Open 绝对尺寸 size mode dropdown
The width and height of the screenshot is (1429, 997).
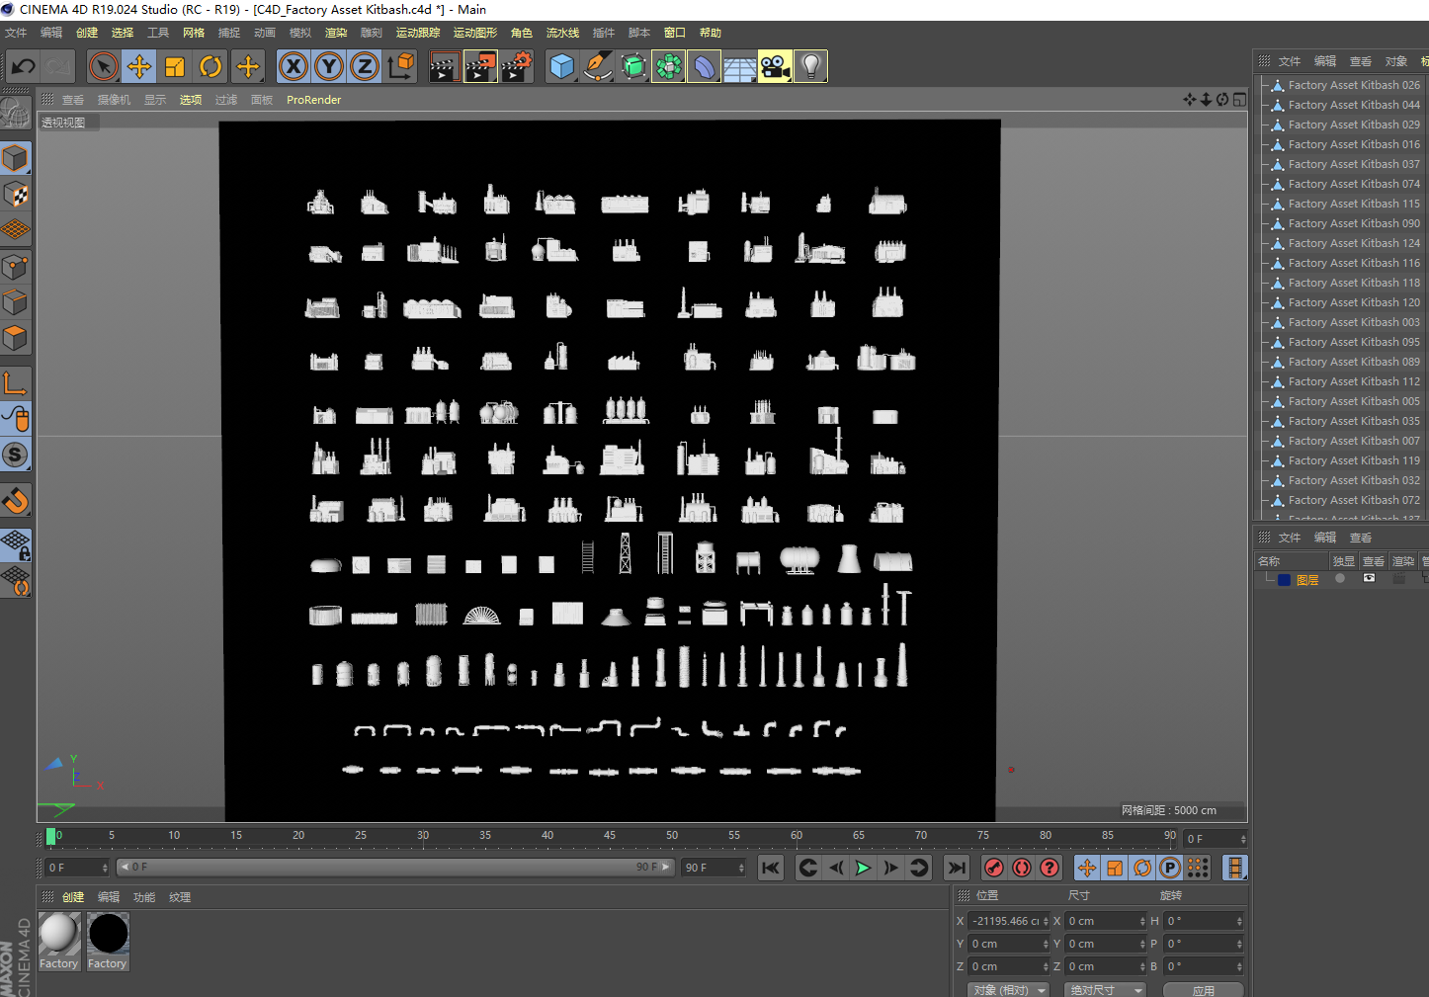(x=1105, y=989)
